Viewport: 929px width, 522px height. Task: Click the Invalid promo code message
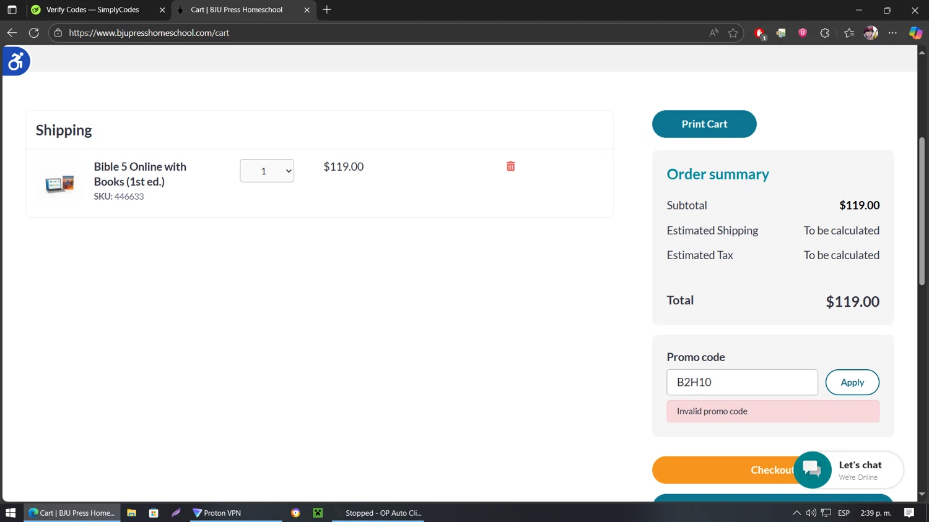coord(773,411)
